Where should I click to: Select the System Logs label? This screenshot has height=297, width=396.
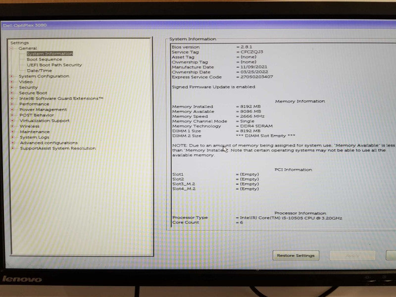pyautogui.click(x=35, y=138)
